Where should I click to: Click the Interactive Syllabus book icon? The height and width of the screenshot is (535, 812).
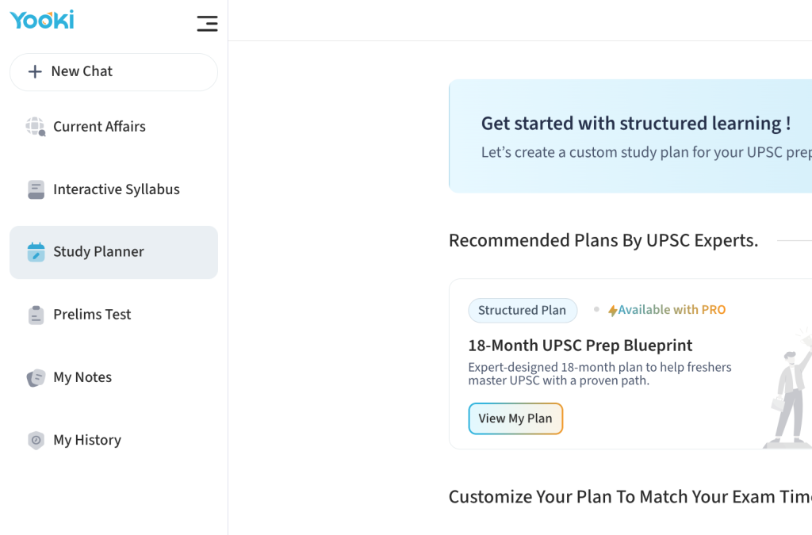point(35,189)
